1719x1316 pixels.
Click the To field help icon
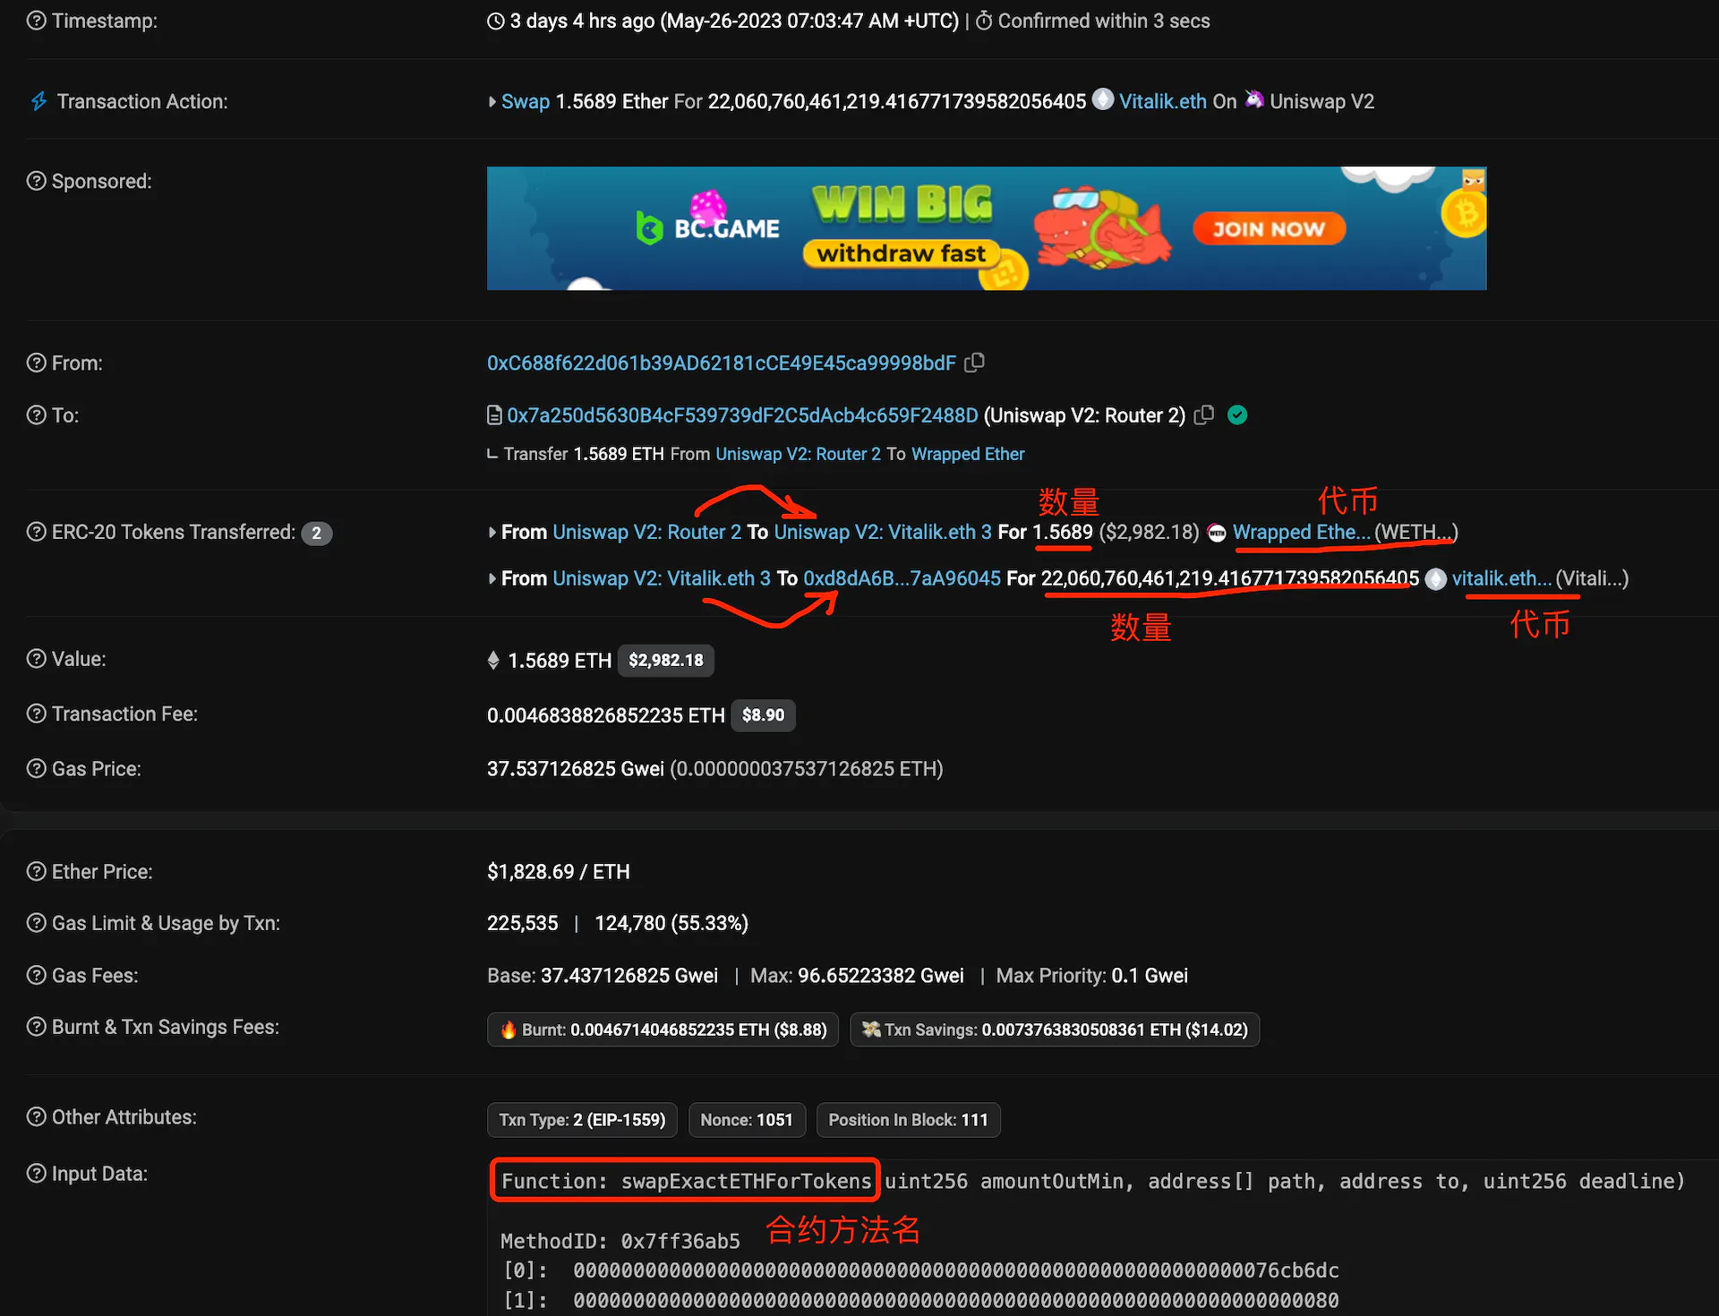click(36, 415)
